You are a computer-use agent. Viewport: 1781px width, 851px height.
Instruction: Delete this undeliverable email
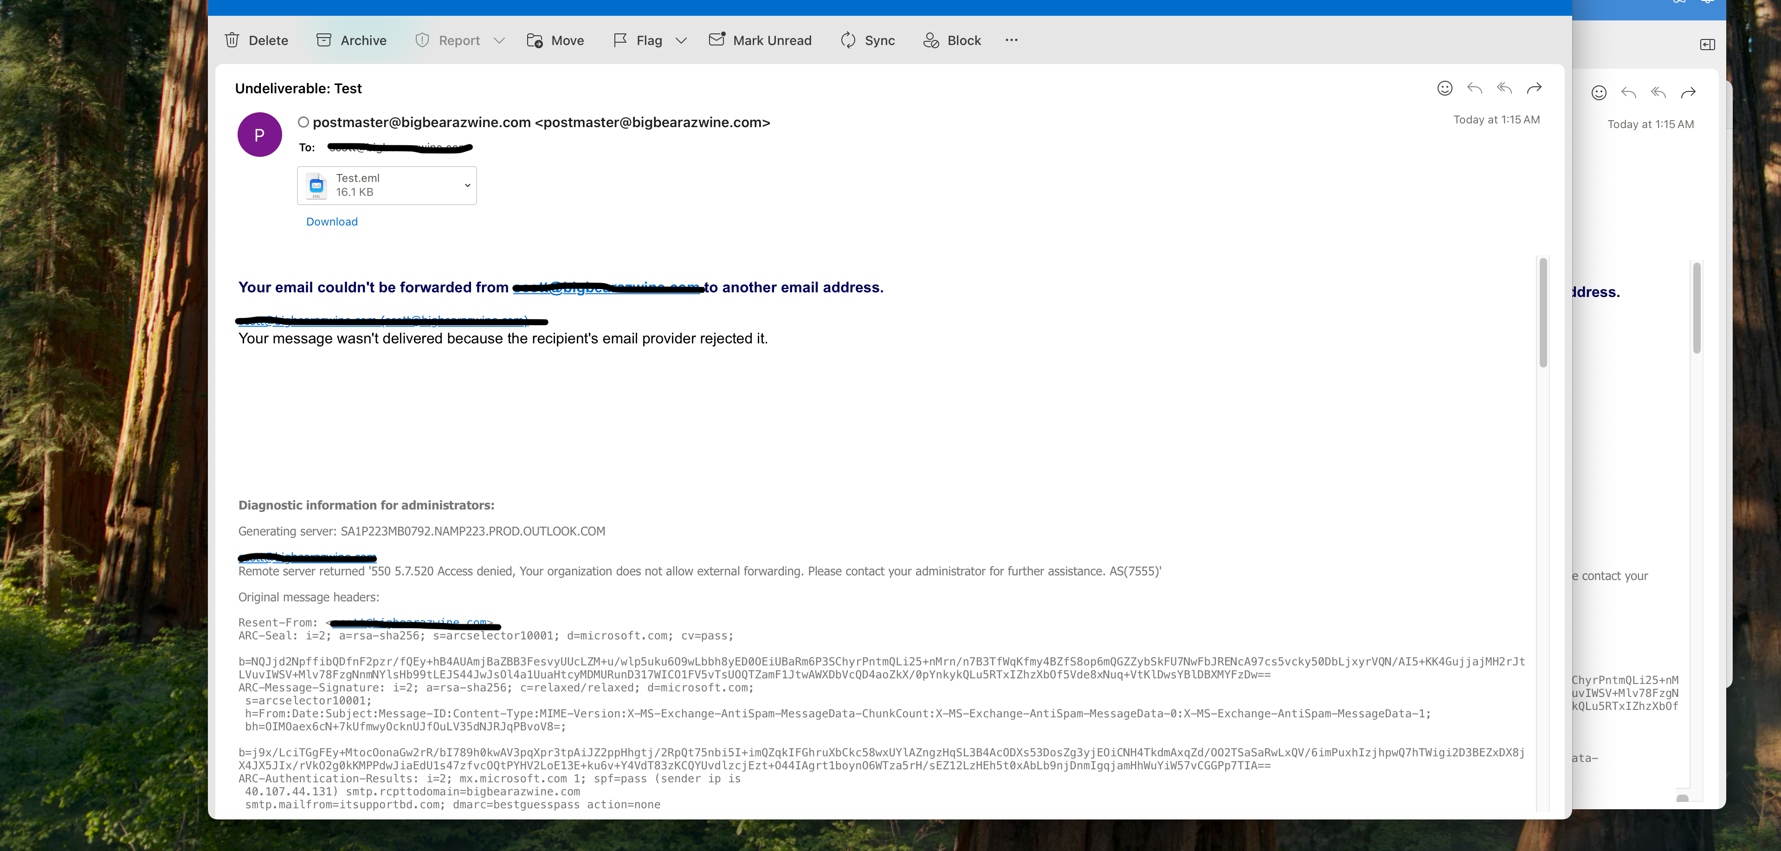click(257, 40)
